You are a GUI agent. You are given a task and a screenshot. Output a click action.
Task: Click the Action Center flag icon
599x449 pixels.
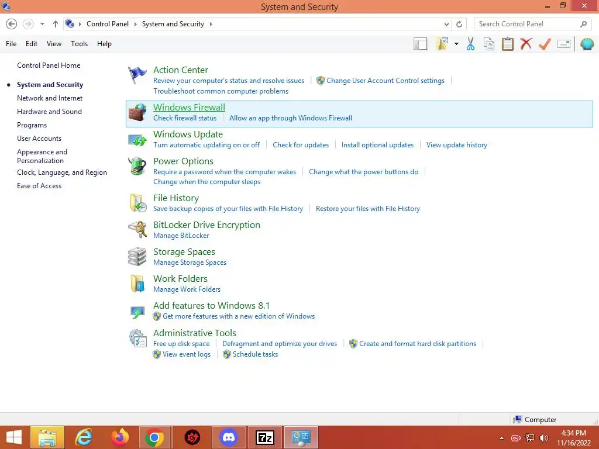click(137, 75)
